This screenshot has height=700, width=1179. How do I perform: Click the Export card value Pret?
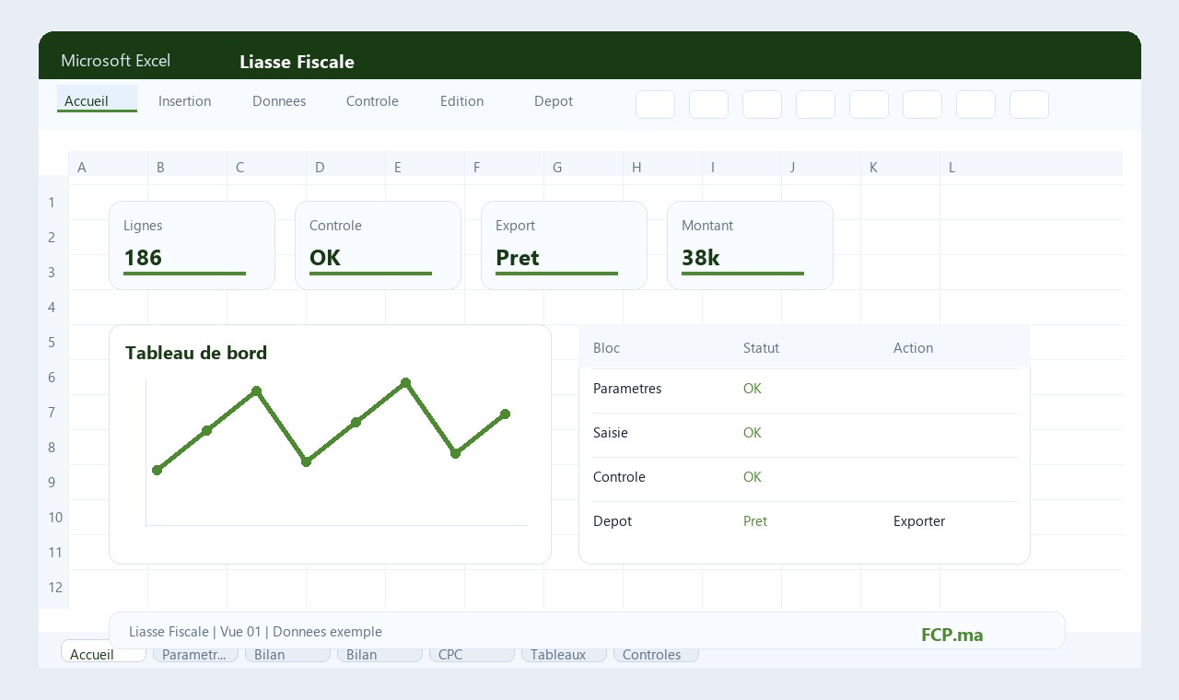pyautogui.click(x=518, y=258)
